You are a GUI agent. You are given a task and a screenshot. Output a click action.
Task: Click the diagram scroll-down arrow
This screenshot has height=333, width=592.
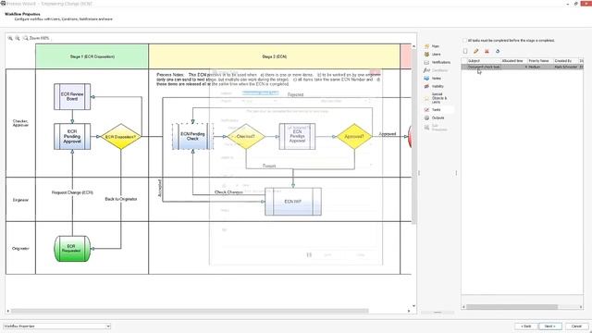413,306
